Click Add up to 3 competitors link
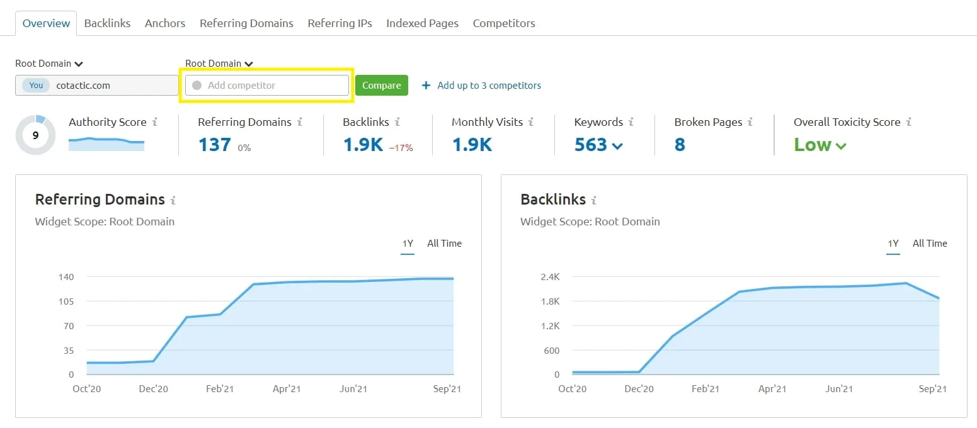The width and height of the screenshot is (977, 428). pyautogui.click(x=488, y=85)
